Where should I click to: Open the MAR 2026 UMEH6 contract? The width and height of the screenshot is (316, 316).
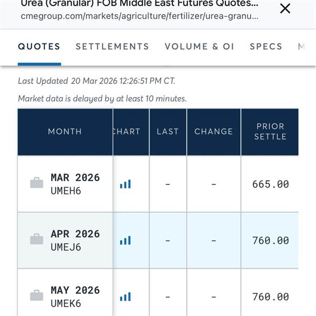[75, 183]
